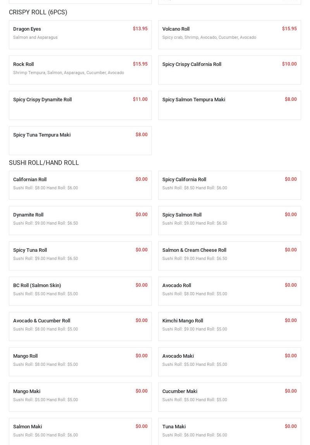The width and height of the screenshot is (310, 445).
Task: Select the Californian Roll item
Action: tap(30, 180)
